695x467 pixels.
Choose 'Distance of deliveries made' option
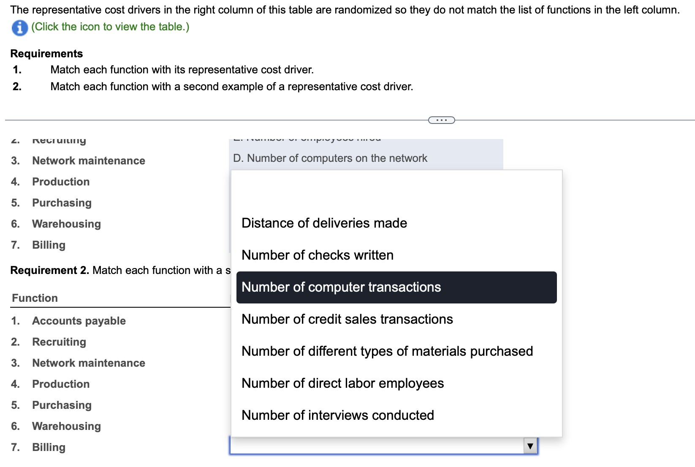click(x=324, y=223)
